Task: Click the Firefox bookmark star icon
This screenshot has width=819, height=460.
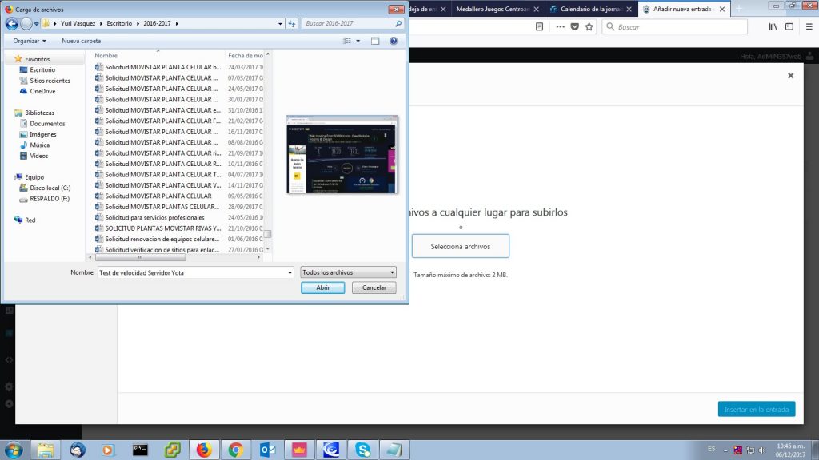Action: coord(589,26)
